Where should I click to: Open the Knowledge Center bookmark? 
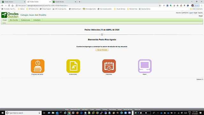[89, 9]
